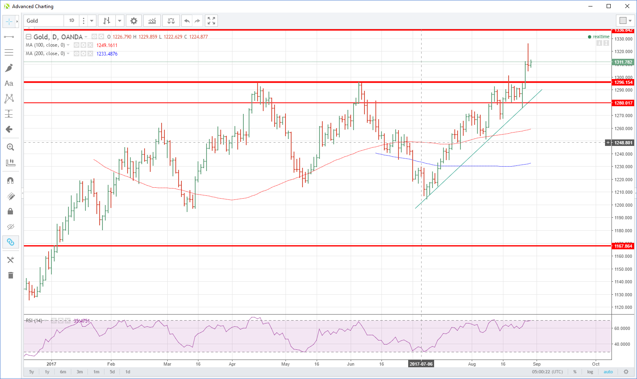The width and height of the screenshot is (637, 379).
Task: Click the Gold symbol input field
Action: [44, 21]
